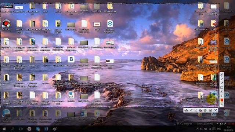Screen dimensions: 235x132
Task: Open the volume control in tray
Action: (x=202, y=129)
